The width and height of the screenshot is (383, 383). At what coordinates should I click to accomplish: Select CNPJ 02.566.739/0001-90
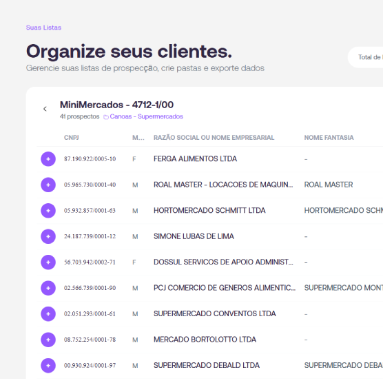point(90,288)
